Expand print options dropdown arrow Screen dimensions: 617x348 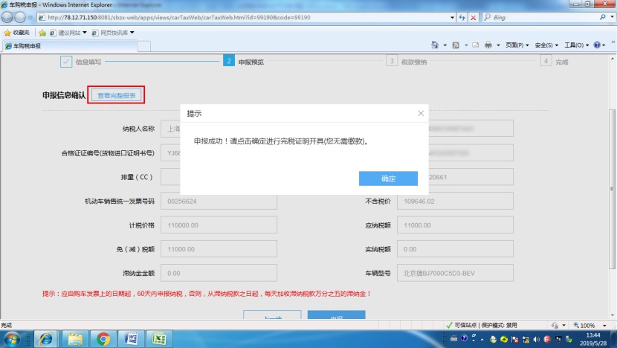click(x=498, y=45)
